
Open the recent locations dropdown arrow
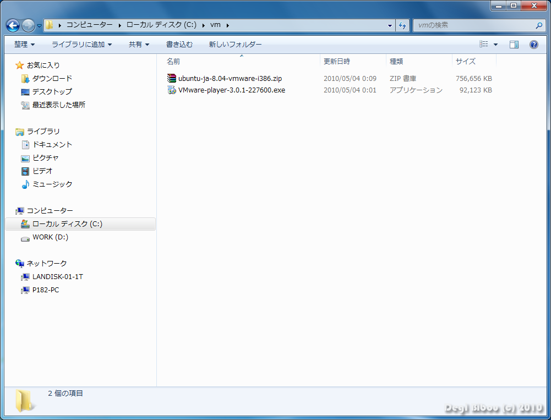[39, 26]
